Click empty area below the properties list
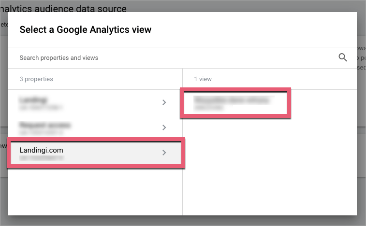 (x=95, y=193)
